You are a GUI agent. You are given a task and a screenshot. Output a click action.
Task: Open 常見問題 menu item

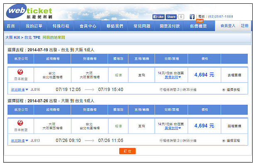point(142,26)
